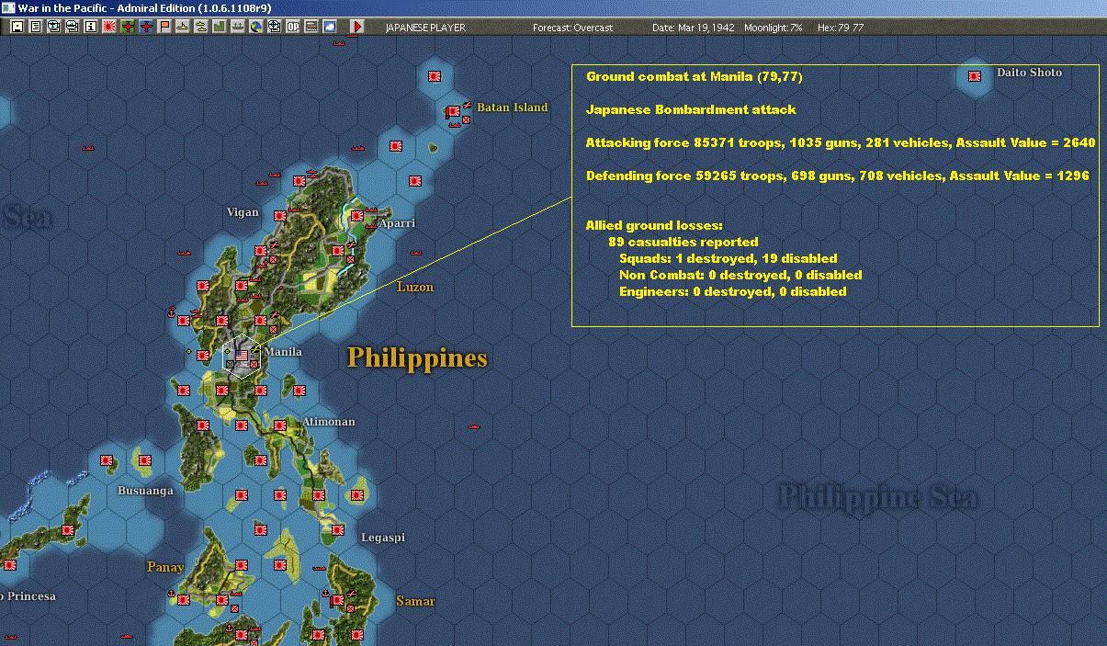Viewport: 1107px width, 646px height.
Task: Click the Forecast: Overcast status text
Action: point(572,28)
